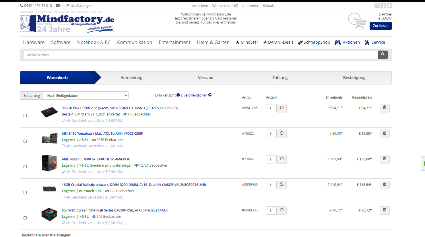The height and width of the screenshot is (237, 425).
Task: Enable gift wrapping for Corsair CX650F PSU
Action: [x=63, y=223]
